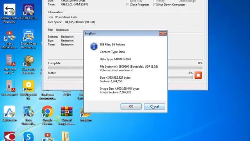Open Stellar Photo Recovery desktop shortcut
The image size is (250, 141).
[9, 13]
